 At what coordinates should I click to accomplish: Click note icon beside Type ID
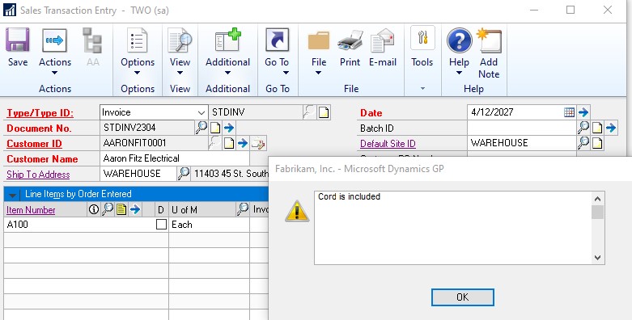pyautogui.click(x=324, y=112)
